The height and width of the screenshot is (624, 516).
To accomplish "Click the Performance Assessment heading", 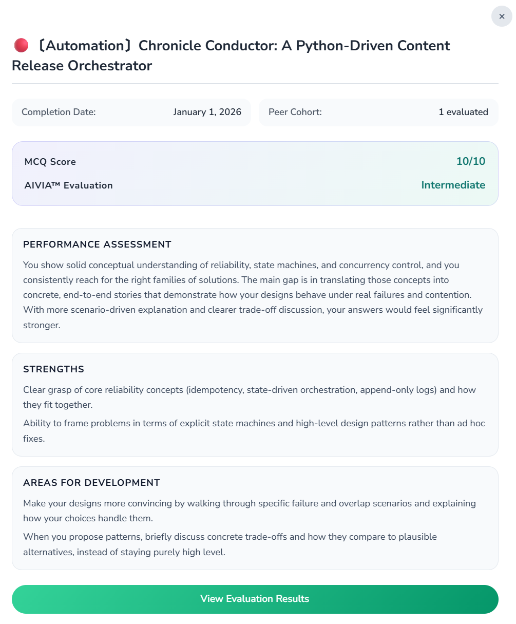I will click(x=97, y=244).
